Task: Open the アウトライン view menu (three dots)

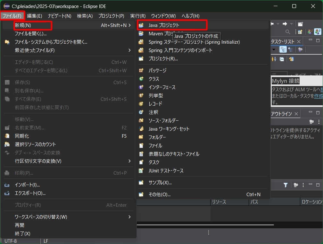Action: pyautogui.click(x=319, y=122)
